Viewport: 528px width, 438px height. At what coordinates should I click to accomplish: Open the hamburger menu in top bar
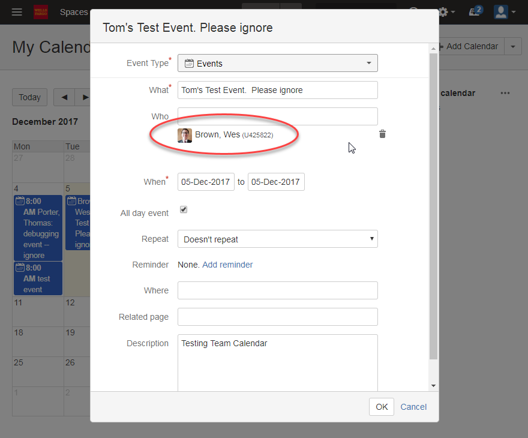pos(17,12)
